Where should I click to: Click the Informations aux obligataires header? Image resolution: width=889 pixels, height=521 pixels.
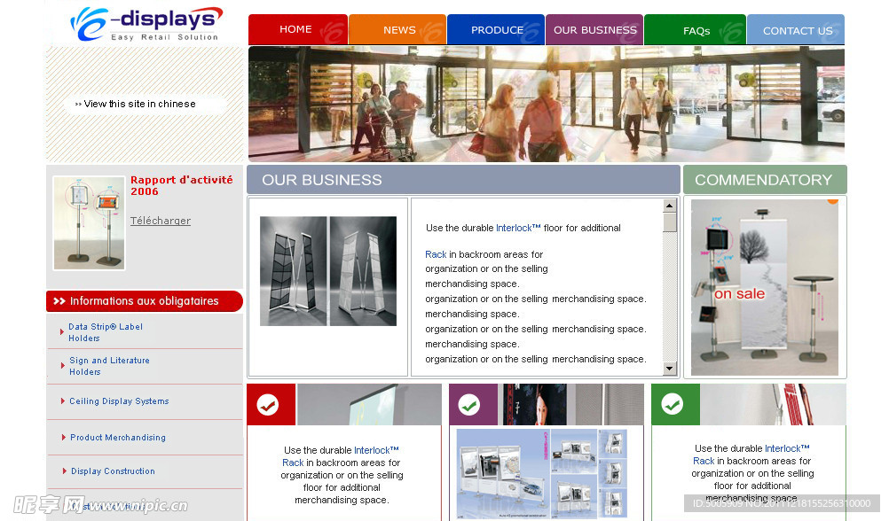[145, 301]
